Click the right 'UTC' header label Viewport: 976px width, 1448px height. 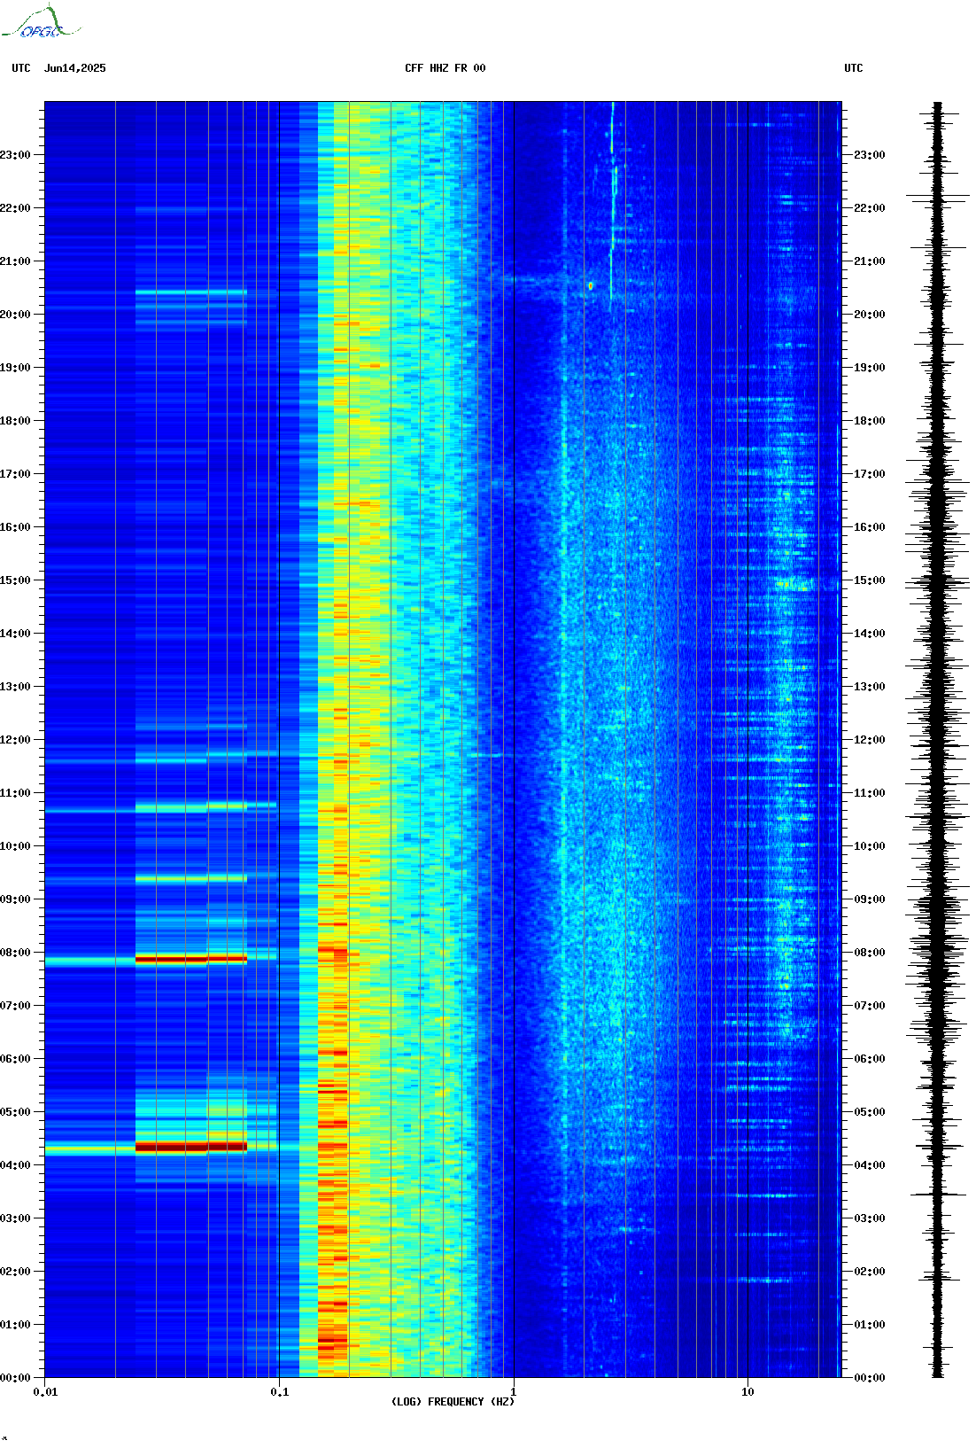pyautogui.click(x=854, y=68)
